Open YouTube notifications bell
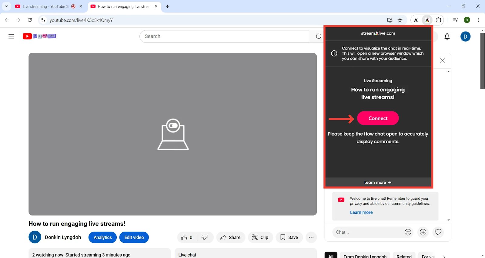Image resolution: width=485 pixels, height=258 pixels. (x=447, y=37)
